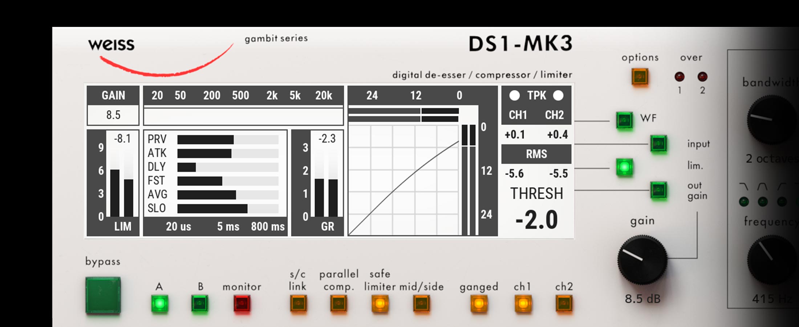Click the CH2 peak value +0.4
The height and width of the screenshot is (327, 799).
[557, 135]
